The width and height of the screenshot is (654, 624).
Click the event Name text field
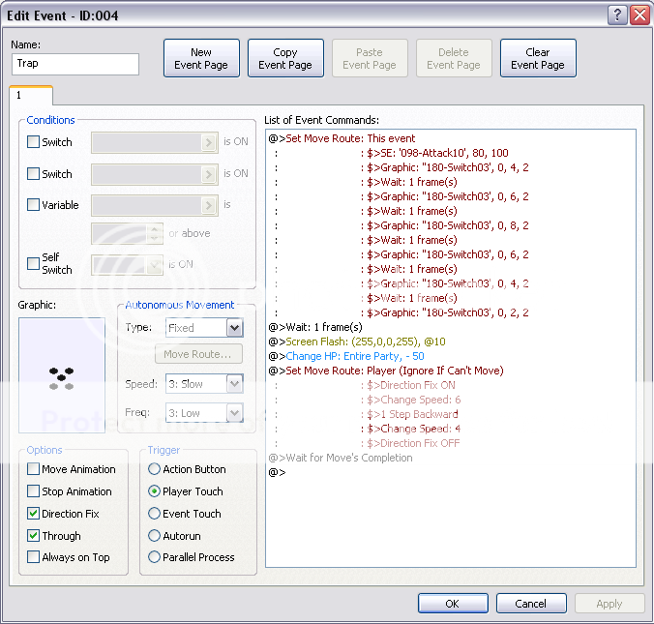tap(75, 64)
